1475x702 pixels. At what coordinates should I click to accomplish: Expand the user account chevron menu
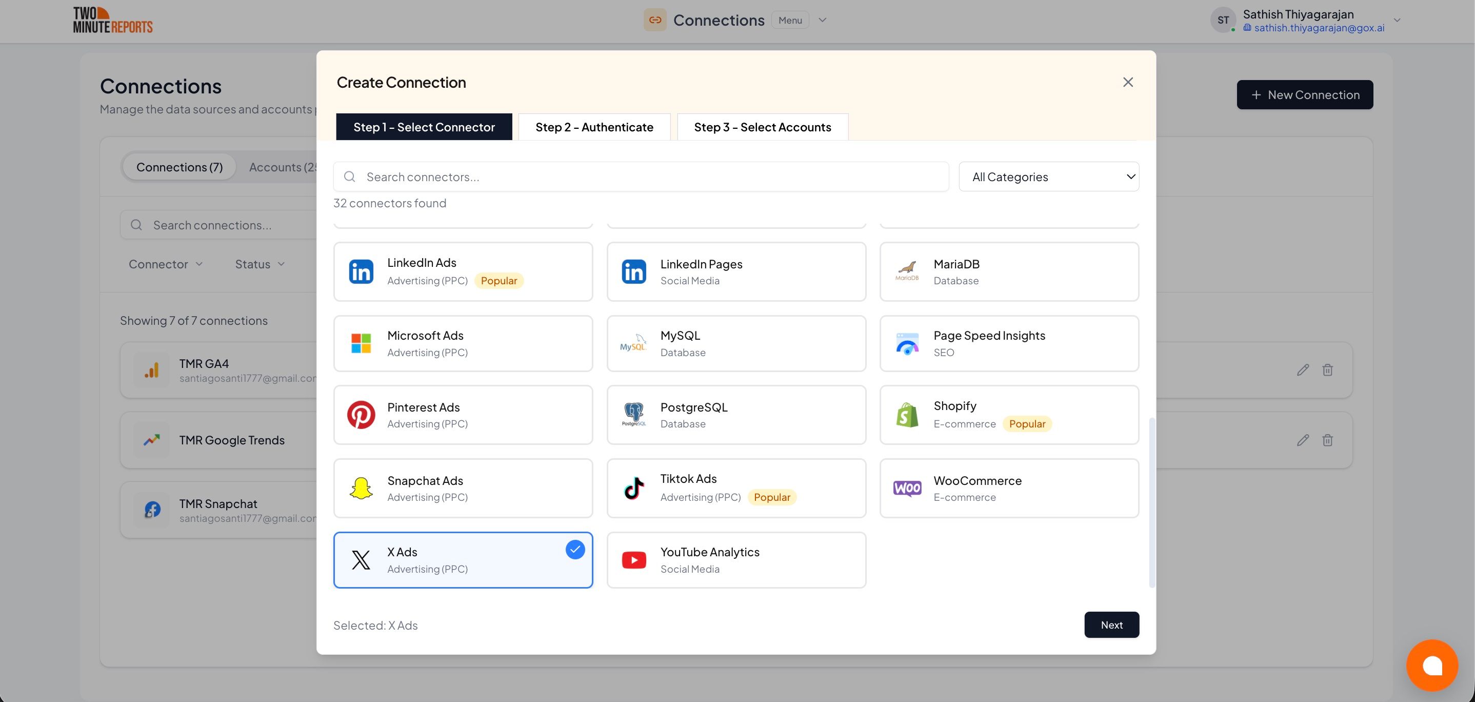(1397, 20)
